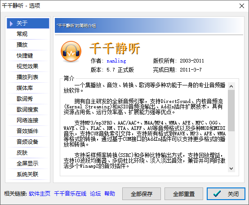
Task: Click the paragraph beginning 拥有自主研发
Action: pyautogui.click(x=143, y=107)
